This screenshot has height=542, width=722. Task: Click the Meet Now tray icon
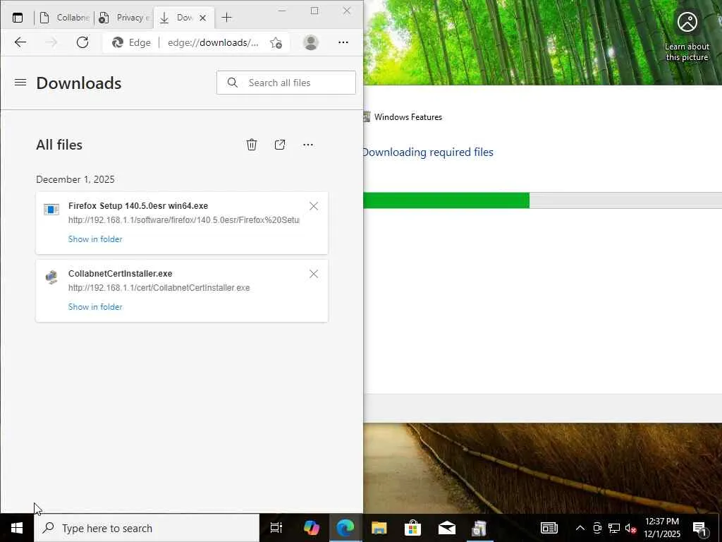click(597, 528)
